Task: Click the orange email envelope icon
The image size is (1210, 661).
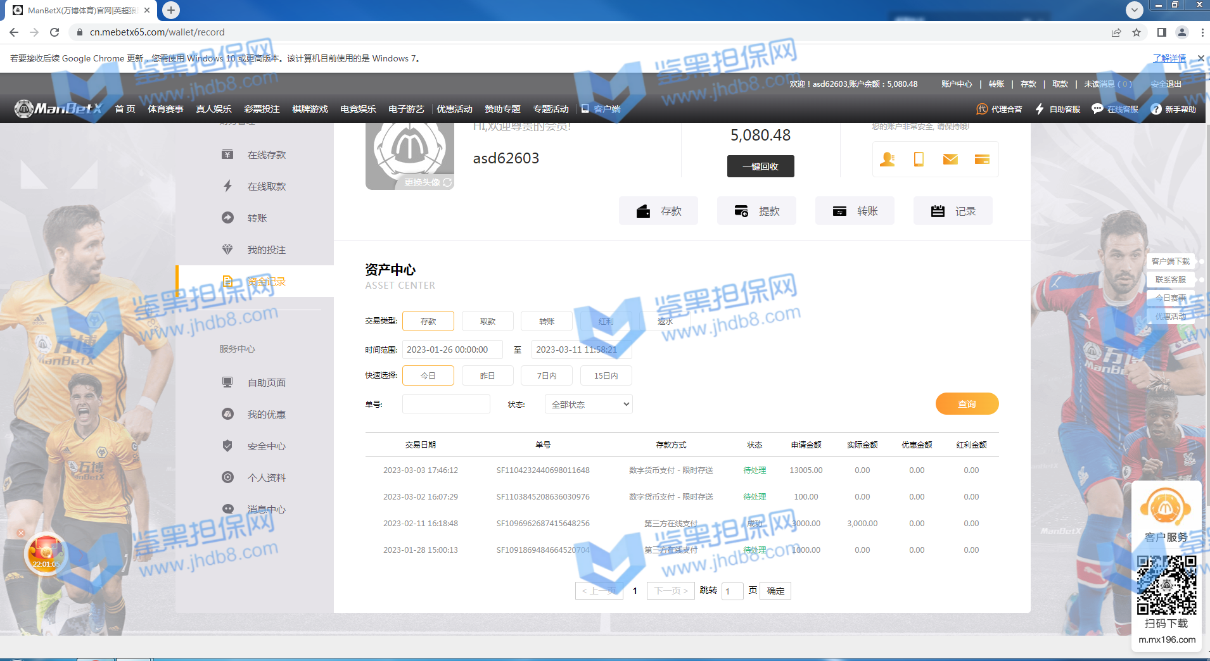Action: [x=950, y=160]
